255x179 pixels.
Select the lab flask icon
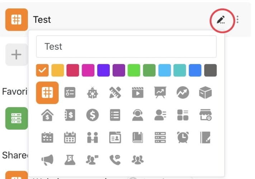tap(70, 160)
